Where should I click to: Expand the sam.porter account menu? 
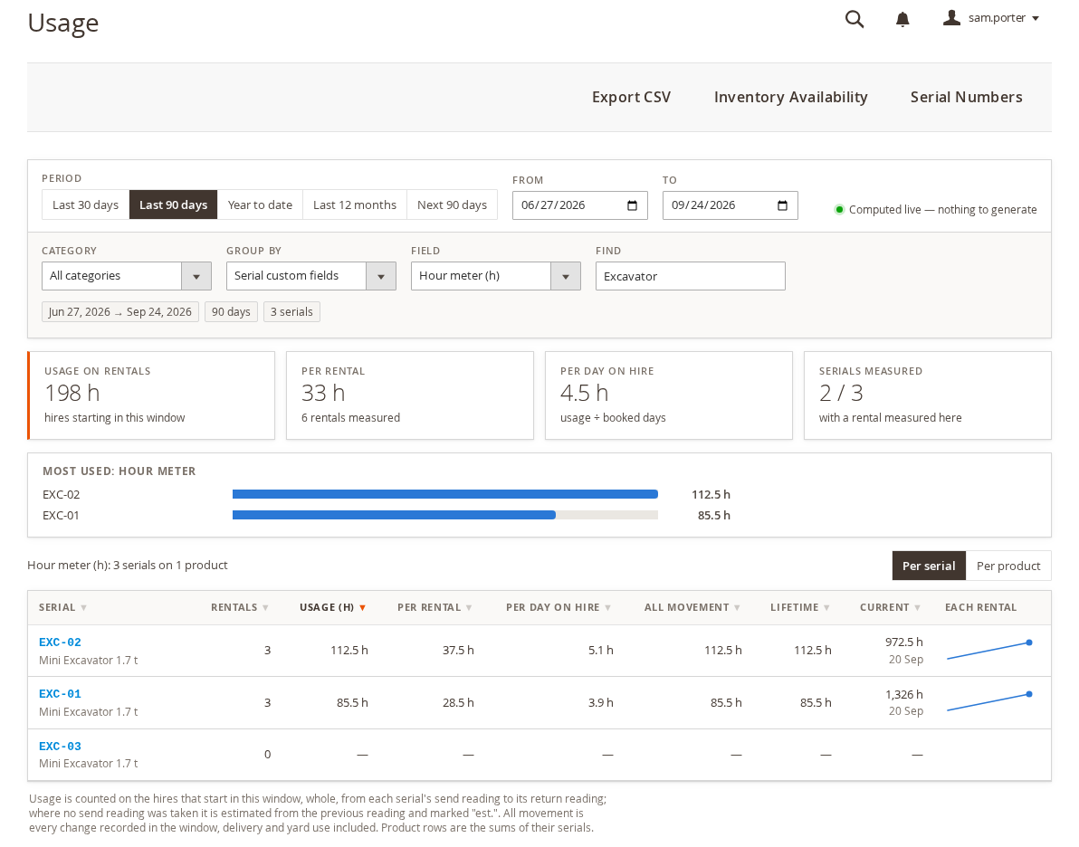pyautogui.click(x=1036, y=19)
